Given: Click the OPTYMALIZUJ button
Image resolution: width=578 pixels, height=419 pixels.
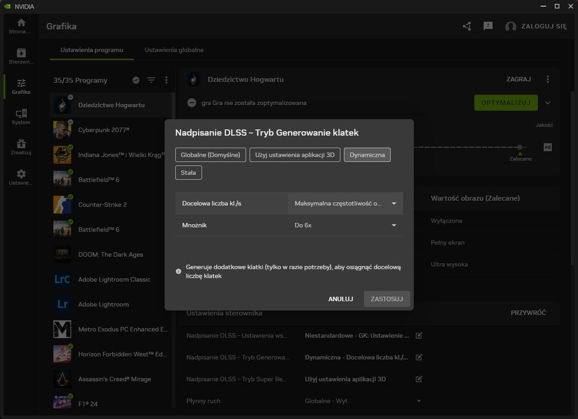Looking at the screenshot, I should tap(506, 103).
